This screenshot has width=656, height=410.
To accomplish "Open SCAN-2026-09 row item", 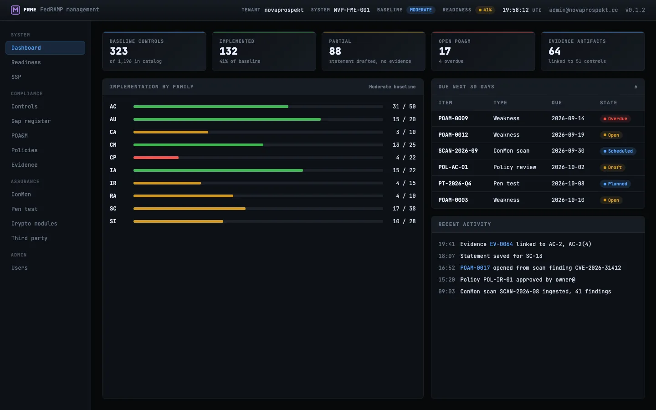I will pyautogui.click(x=458, y=151).
